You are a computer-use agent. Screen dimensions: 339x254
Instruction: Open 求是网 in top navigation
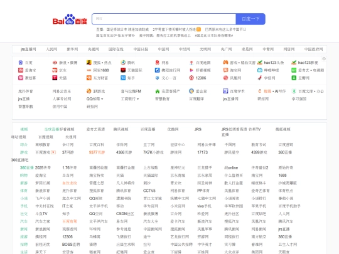247,50
